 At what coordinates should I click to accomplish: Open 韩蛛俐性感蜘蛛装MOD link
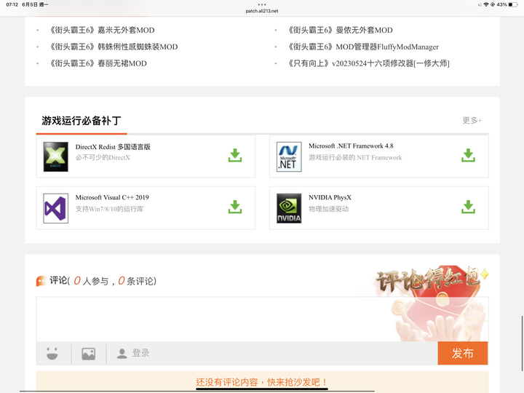point(114,47)
